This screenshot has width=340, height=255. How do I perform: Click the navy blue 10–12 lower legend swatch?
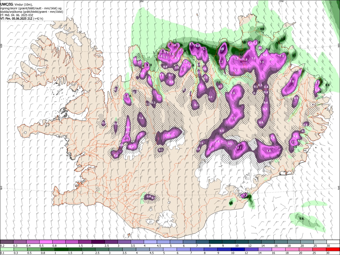tap(237, 249)
